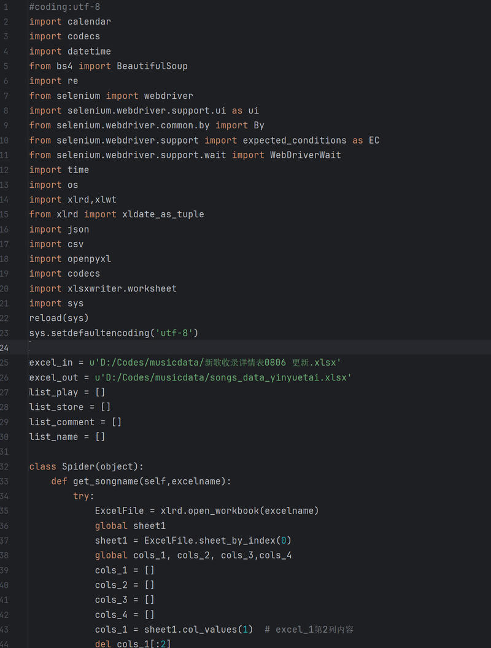Viewport: 491px width, 648px height.
Task: Click the 'try:' keyword on line 34
Action: point(84,496)
